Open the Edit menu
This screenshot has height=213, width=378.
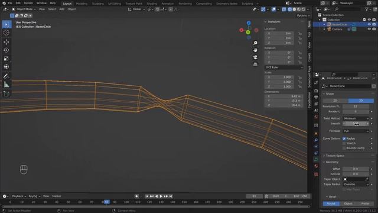click(x=18, y=3)
